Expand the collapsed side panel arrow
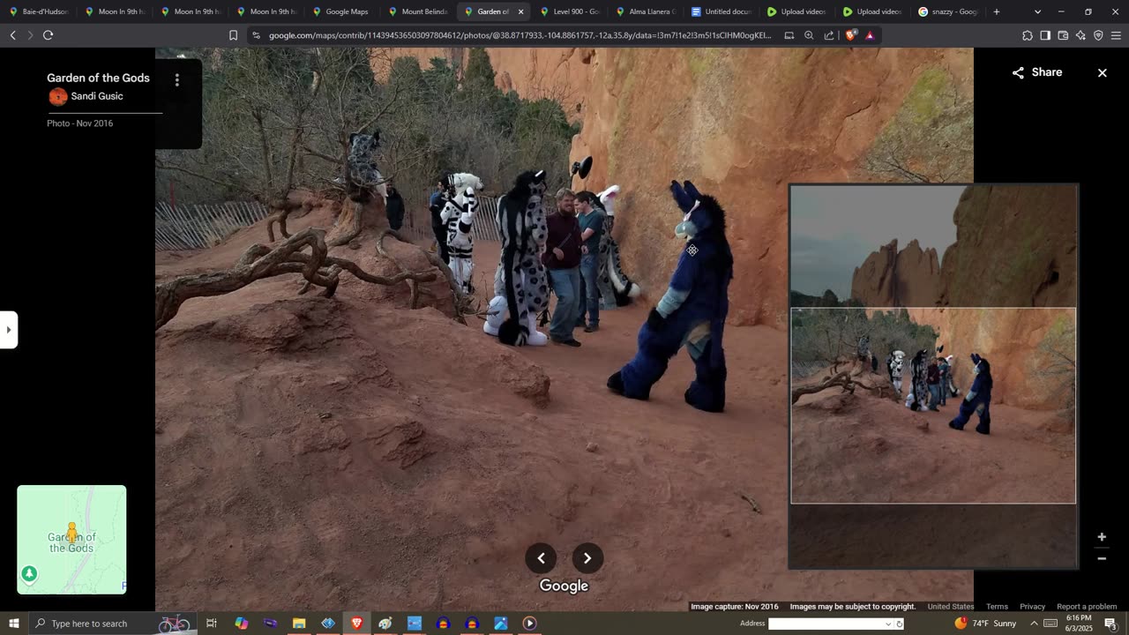The image size is (1129, 635). (x=8, y=330)
